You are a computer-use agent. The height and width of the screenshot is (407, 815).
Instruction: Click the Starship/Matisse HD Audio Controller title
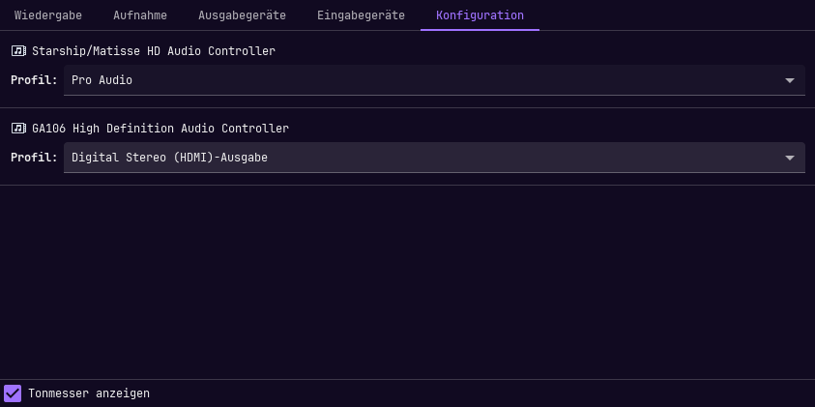pos(154,51)
